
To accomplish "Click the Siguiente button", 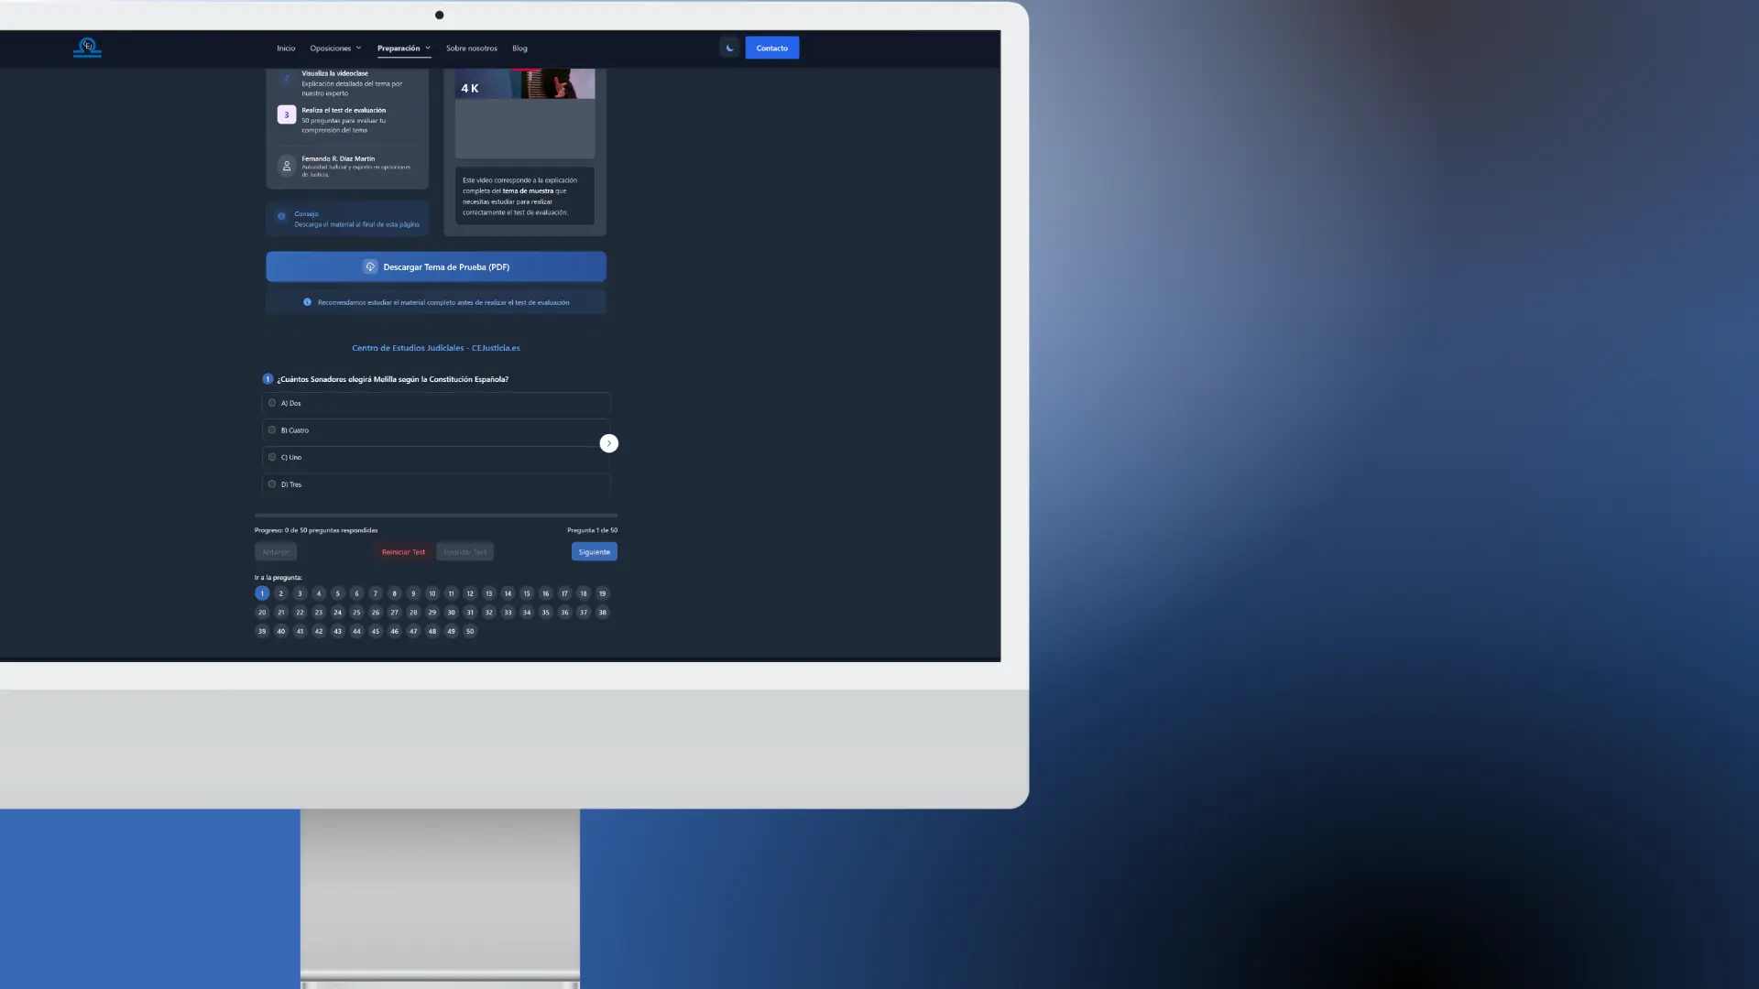I will tap(594, 551).
